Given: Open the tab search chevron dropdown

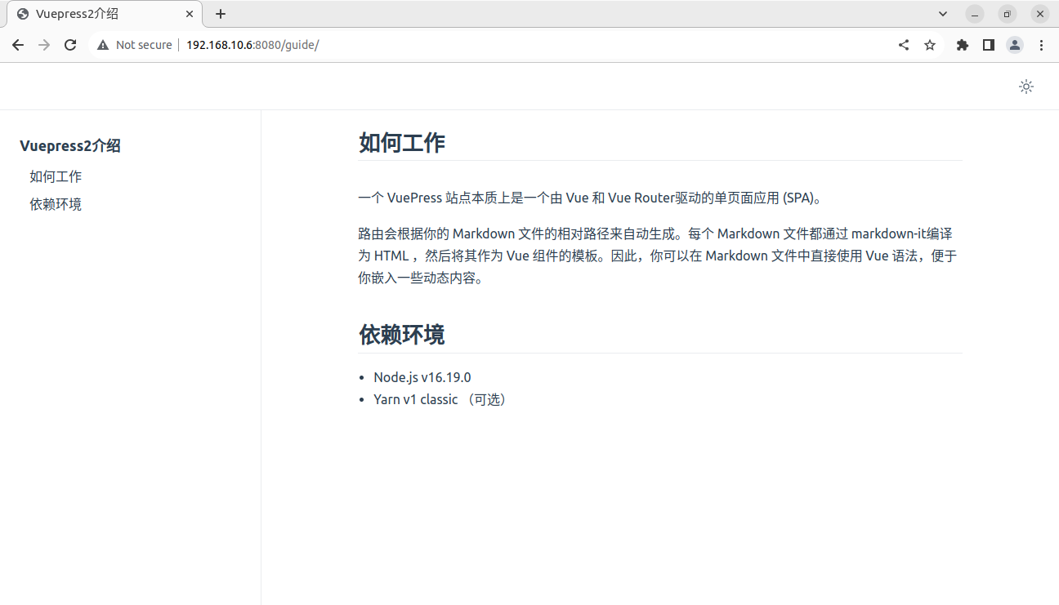Looking at the screenshot, I should pos(942,14).
